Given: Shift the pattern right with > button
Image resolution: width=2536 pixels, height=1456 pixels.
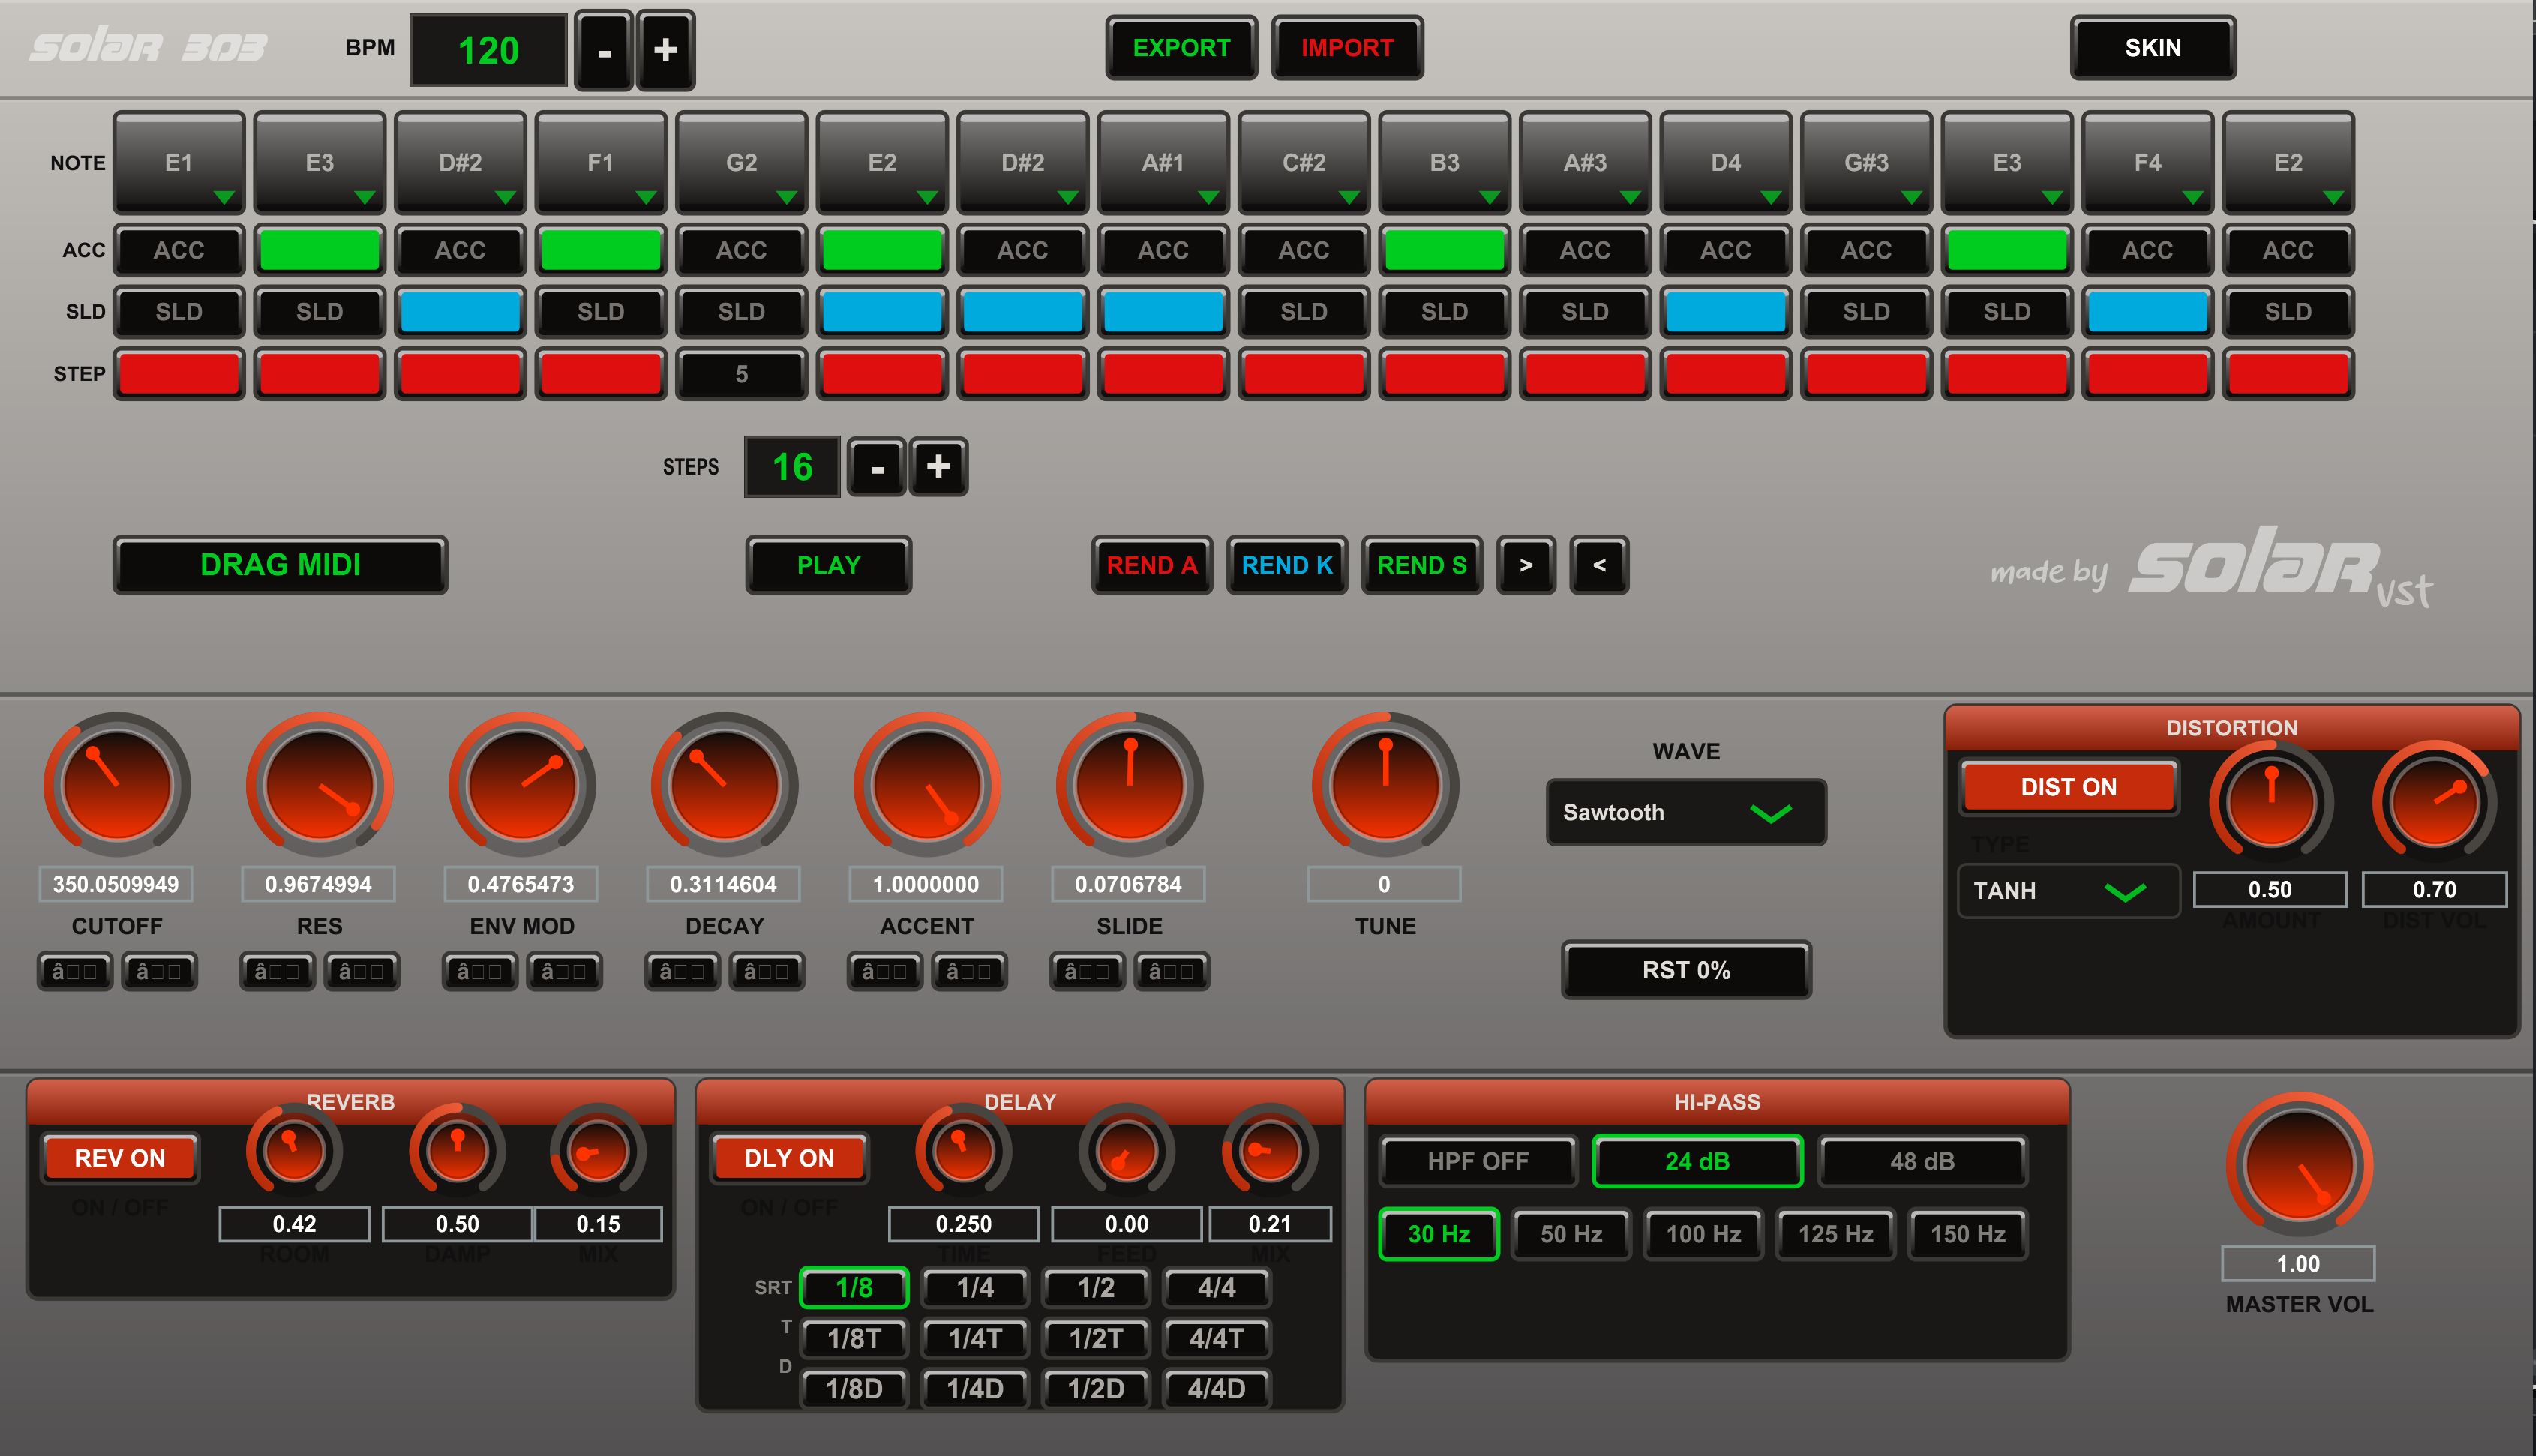Looking at the screenshot, I should pyautogui.click(x=1526, y=565).
